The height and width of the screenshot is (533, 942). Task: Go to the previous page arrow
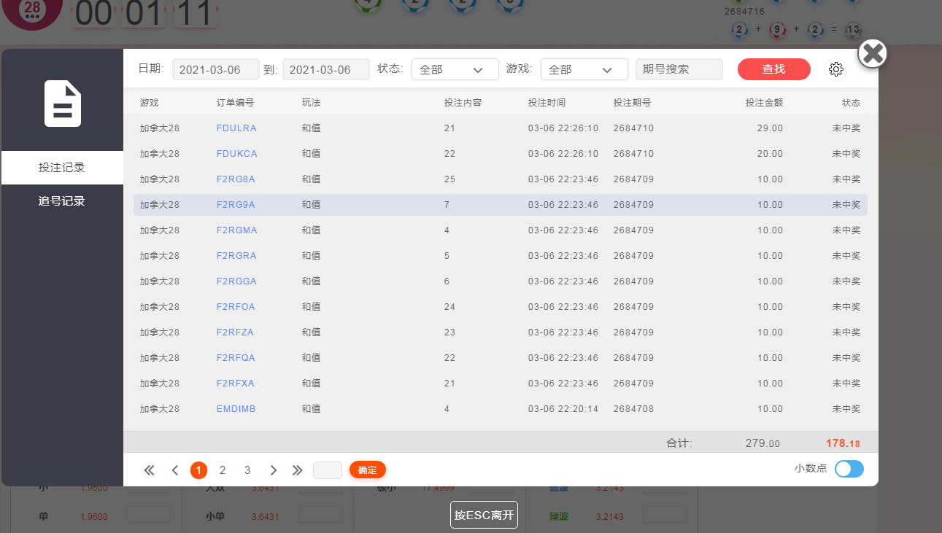175,470
